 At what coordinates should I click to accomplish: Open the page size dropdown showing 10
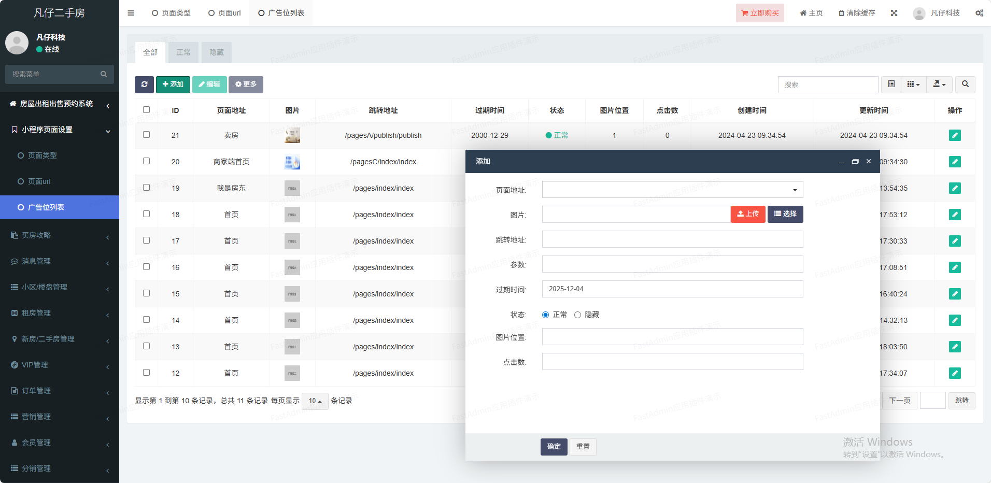[x=315, y=401]
